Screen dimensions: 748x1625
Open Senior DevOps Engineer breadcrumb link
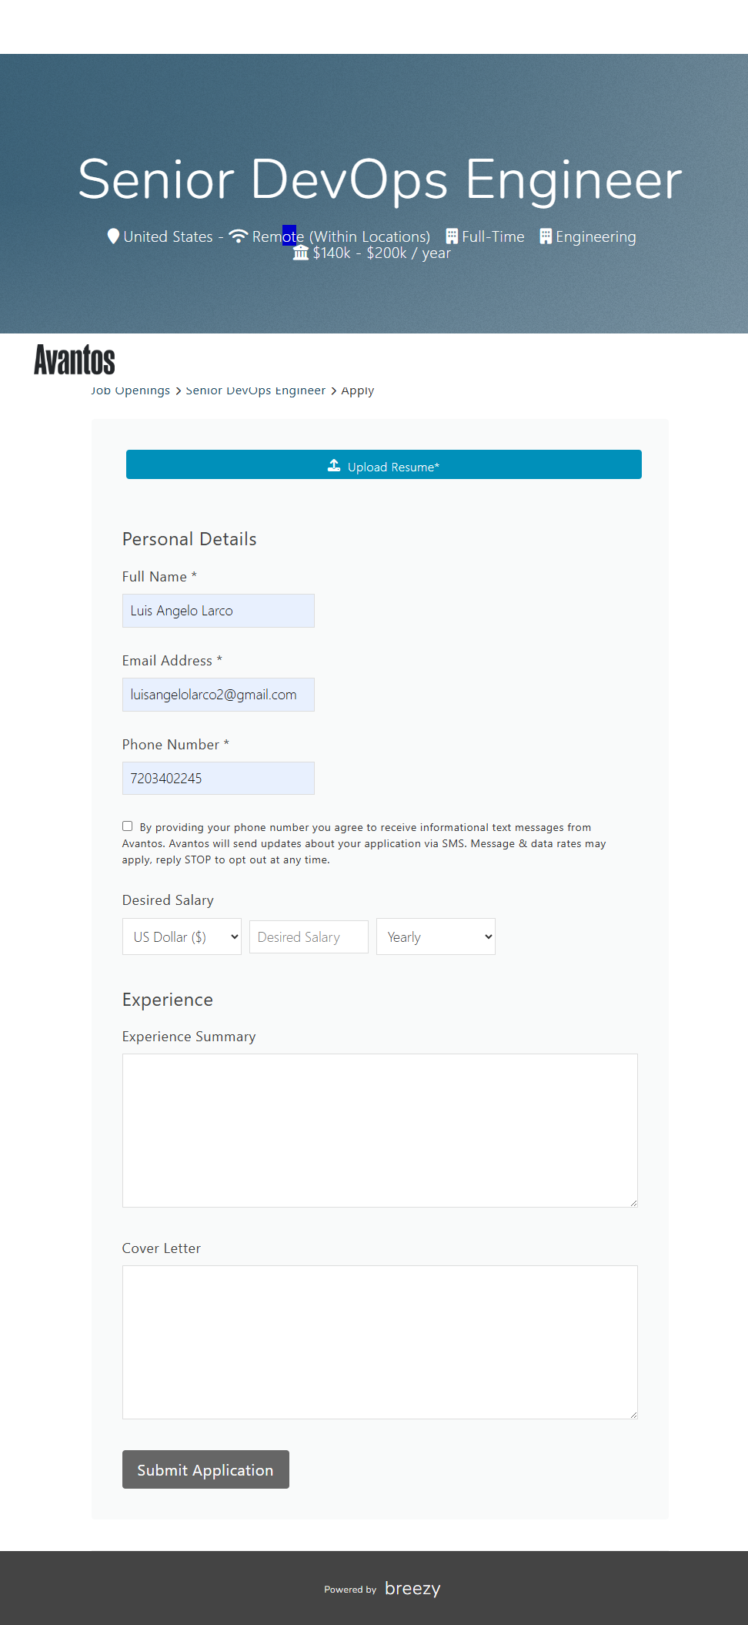click(255, 391)
